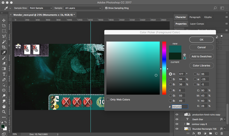Viewport: 229px width, 136px height.
Task: Add a new adjustment layer icon
Action: pyautogui.click(x=205, y=133)
